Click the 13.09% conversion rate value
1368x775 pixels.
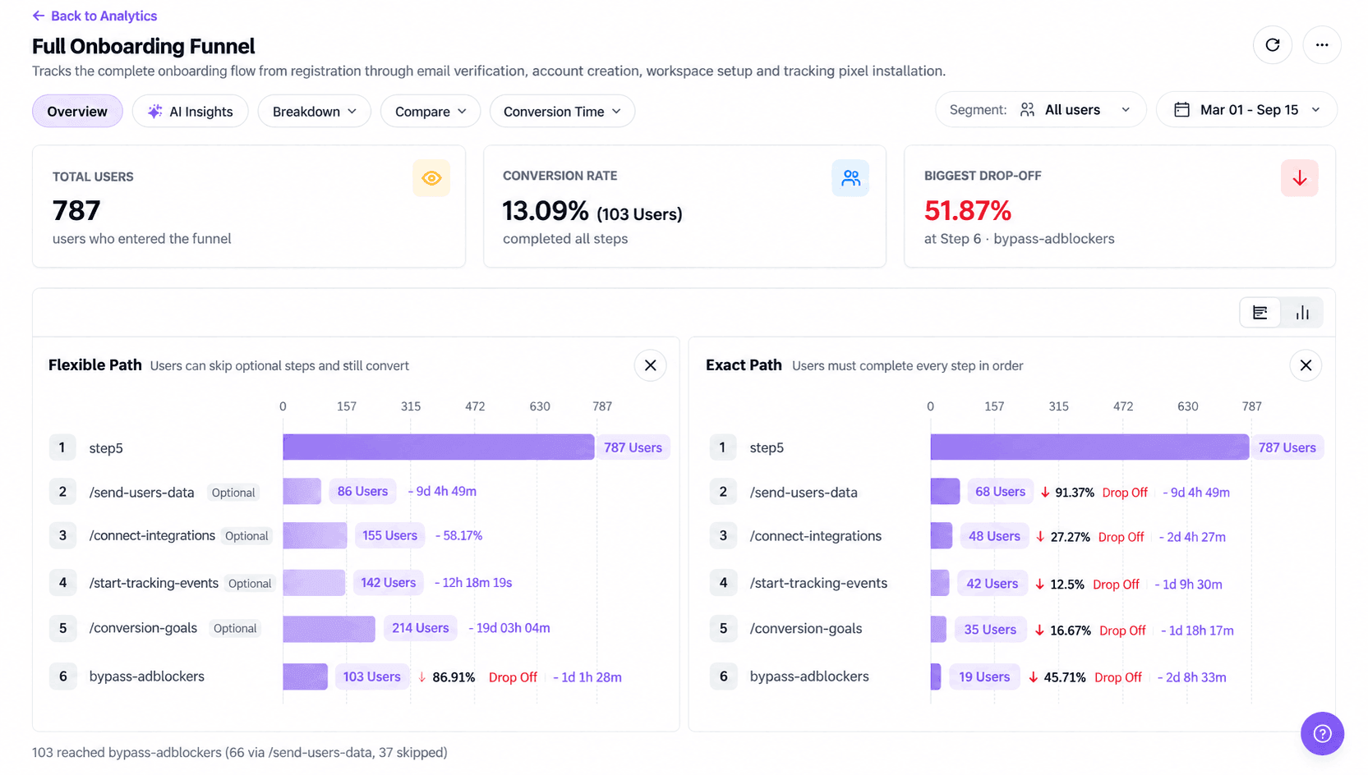click(546, 211)
